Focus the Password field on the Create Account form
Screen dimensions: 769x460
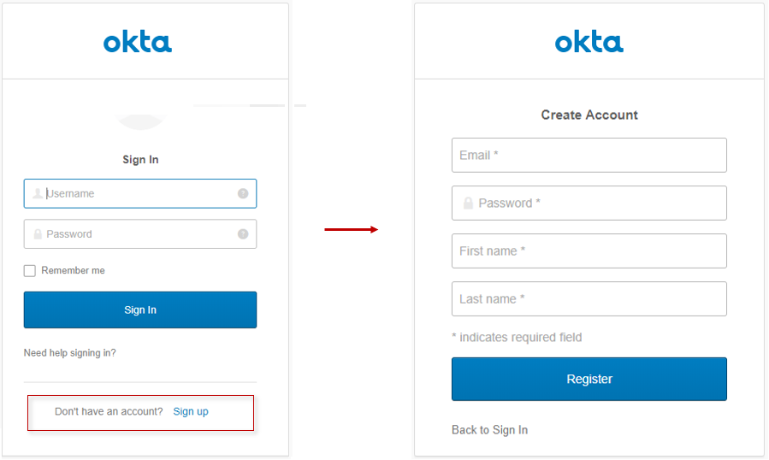(x=599, y=203)
